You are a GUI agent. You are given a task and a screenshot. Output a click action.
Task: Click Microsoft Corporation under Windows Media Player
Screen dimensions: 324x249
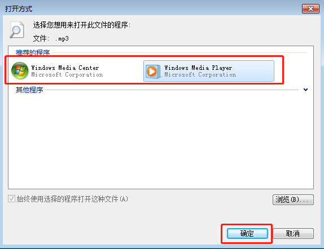point(200,75)
